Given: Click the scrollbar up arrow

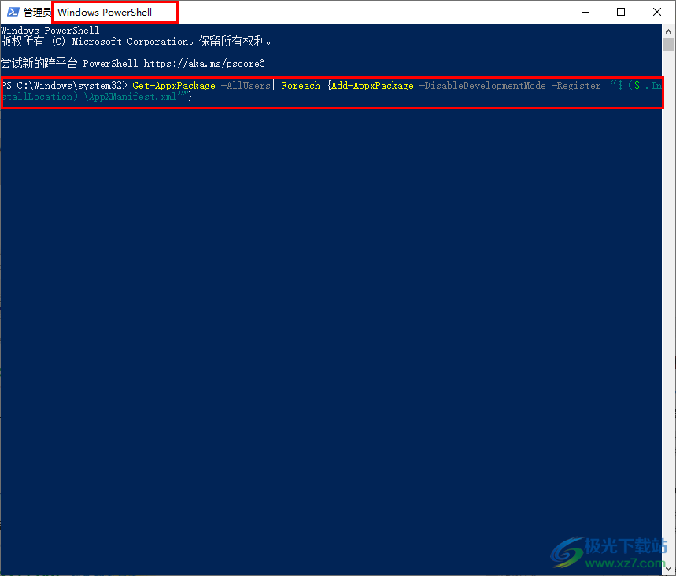Looking at the screenshot, I should pyautogui.click(x=668, y=31).
